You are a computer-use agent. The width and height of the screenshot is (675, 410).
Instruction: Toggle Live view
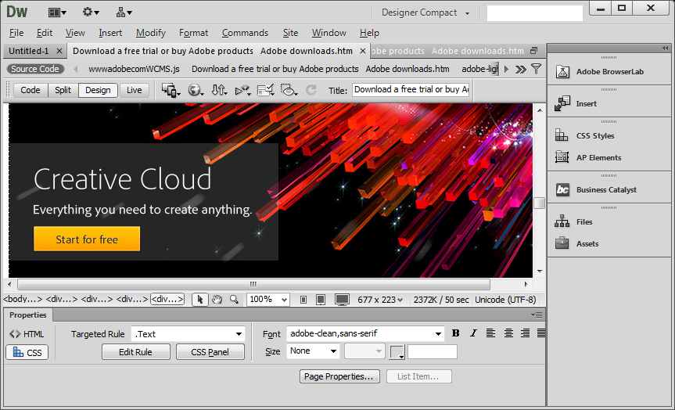click(135, 90)
